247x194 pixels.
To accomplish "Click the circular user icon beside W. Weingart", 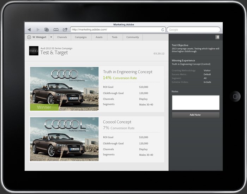I will (29, 37).
